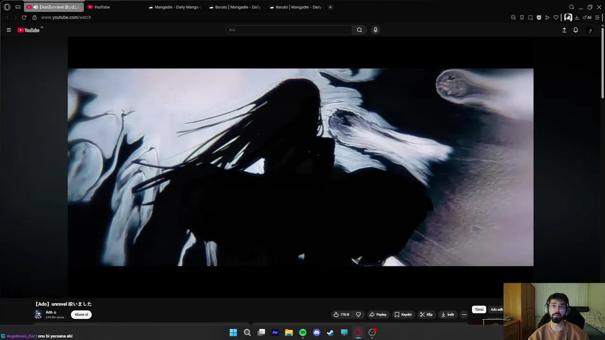This screenshot has width=605, height=340.
Task: Open the taskbar app with the red badge
Action: [x=372, y=332]
